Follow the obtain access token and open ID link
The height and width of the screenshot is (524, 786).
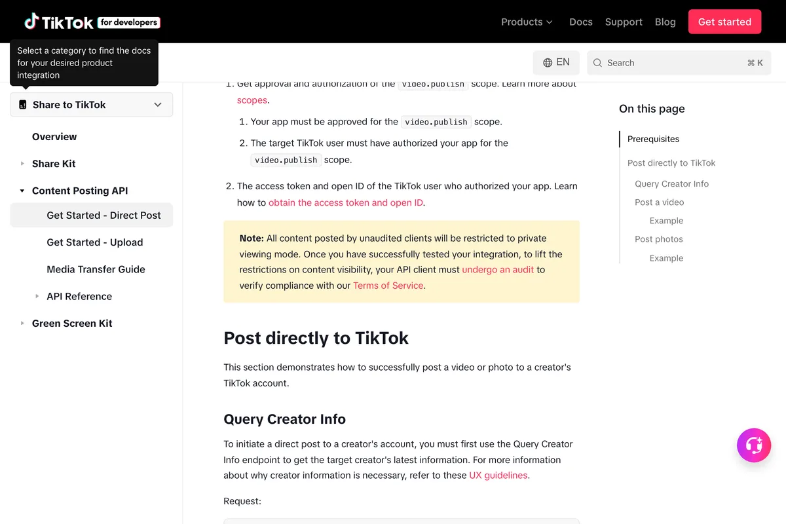coord(346,202)
